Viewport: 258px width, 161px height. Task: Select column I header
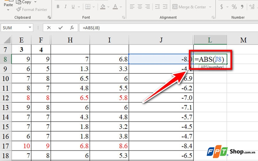(109, 40)
